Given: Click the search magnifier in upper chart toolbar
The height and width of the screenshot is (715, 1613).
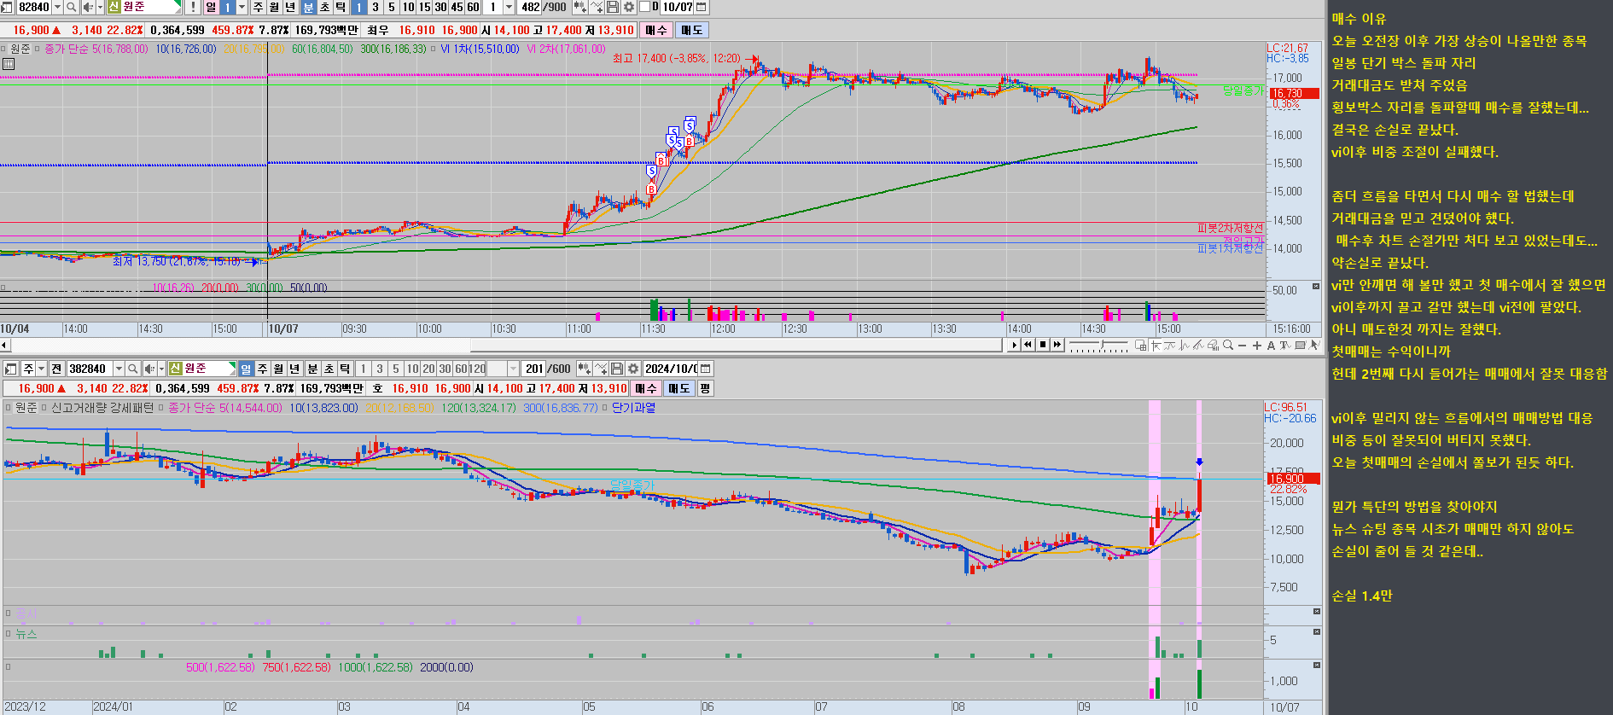Looking at the screenshot, I should pos(72,7).
